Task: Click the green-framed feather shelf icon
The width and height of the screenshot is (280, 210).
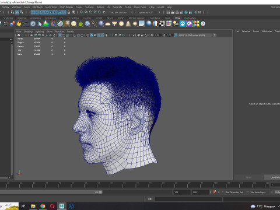Action: coord(60,24)
